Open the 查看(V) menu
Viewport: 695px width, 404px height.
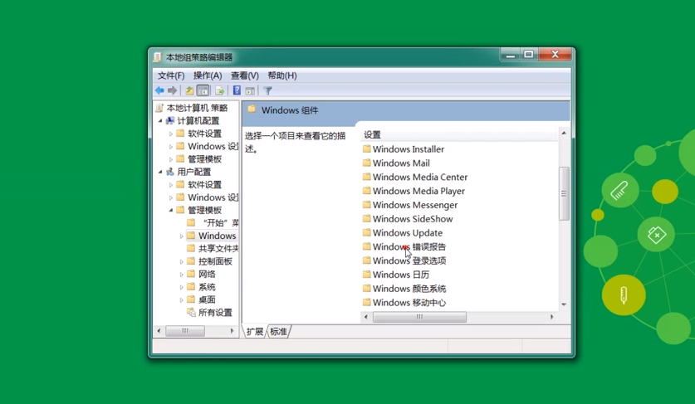tap(245, 75)
